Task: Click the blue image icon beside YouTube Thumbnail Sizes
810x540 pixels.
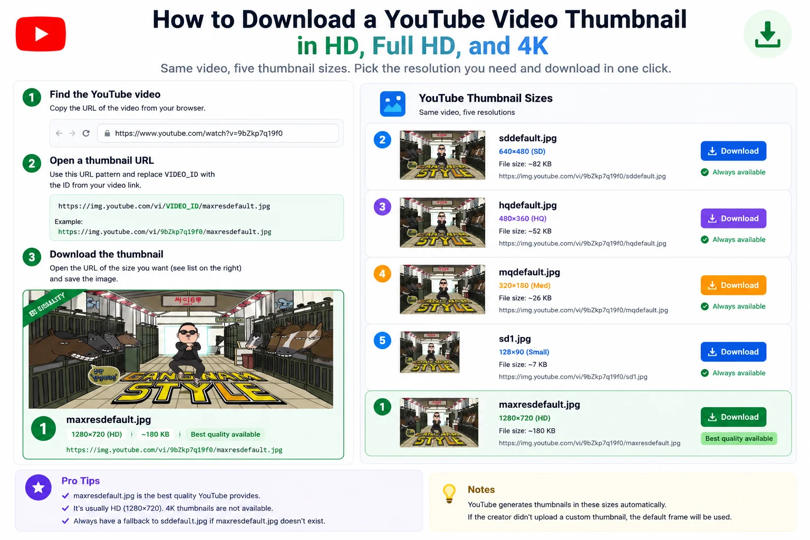Action: click(x=393, y=104)
